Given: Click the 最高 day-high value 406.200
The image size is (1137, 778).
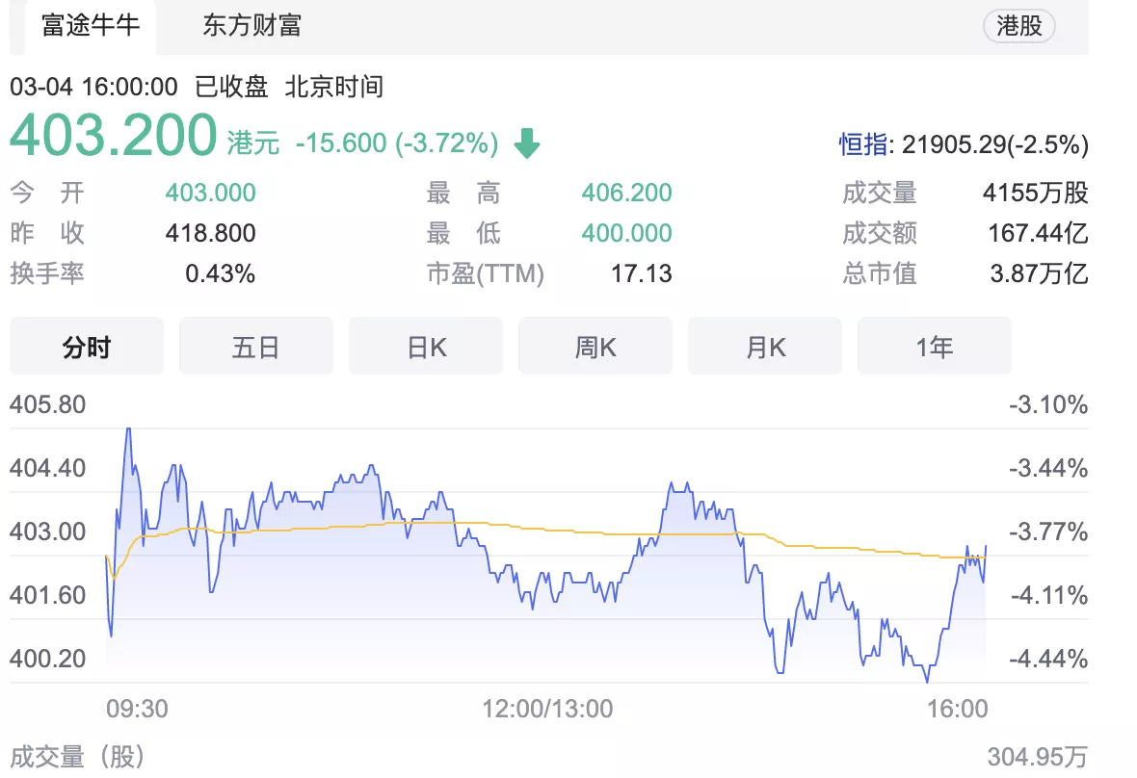Looking at the screenshot, I should pos(625,193).
